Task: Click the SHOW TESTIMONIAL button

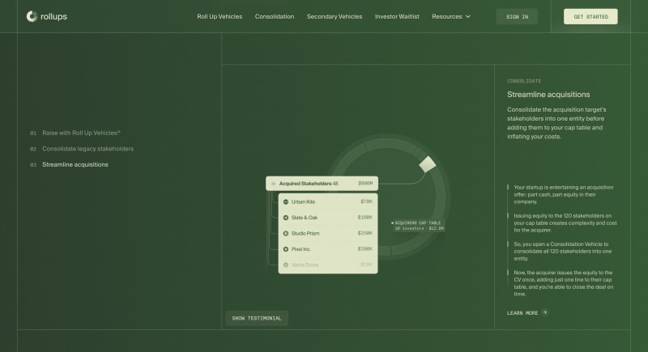Action: click(257, 318)
